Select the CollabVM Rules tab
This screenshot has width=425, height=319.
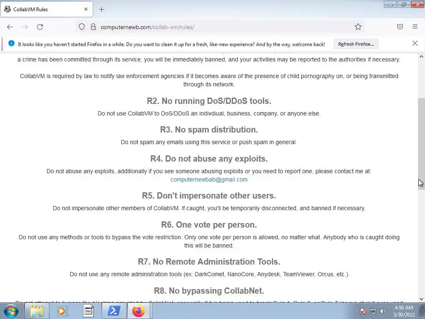click(x=46, y=10)
